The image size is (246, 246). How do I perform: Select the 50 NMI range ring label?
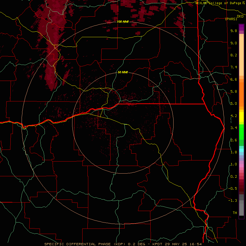[123, 72]
